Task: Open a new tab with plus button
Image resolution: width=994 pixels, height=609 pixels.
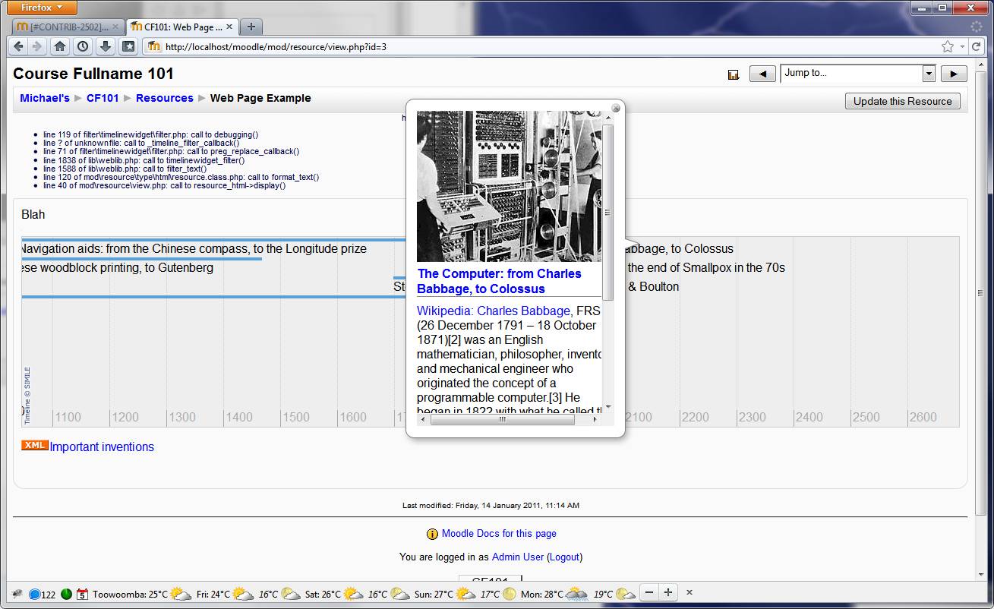Action: tap(251, 27)
